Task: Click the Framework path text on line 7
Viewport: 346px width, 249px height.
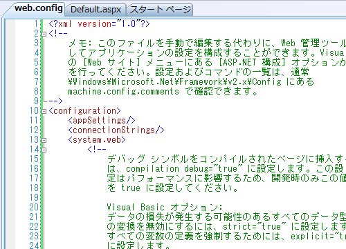Action: (x=175, y=82)
